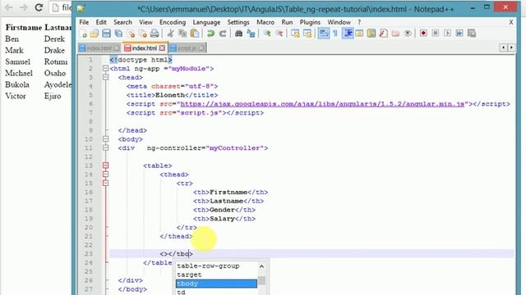
Task: Open the Edit menu
Action: [101, 22]
